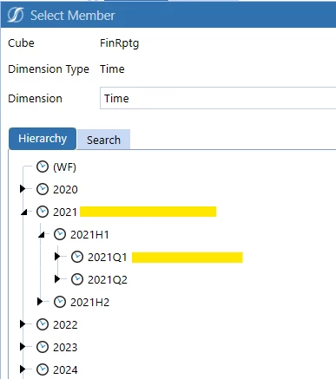Expand the 2021H2 half-year node
Screen dimensions: 336x379
pyautogui.click(x=40, y=302)
